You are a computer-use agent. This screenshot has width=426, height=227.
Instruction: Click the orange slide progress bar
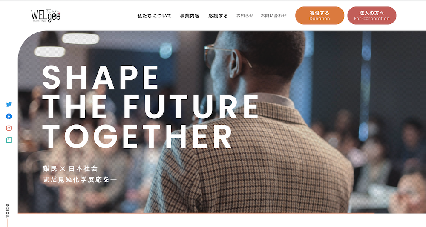pos(196,213)
